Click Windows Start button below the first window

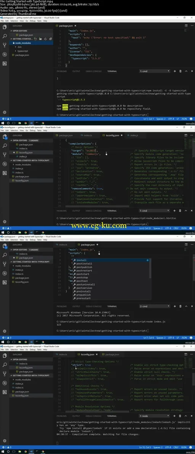click(2, 123)
